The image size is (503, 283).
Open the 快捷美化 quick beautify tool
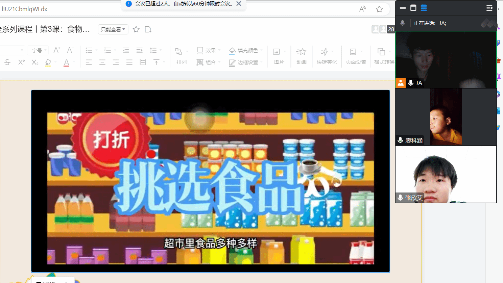[327, 56]
